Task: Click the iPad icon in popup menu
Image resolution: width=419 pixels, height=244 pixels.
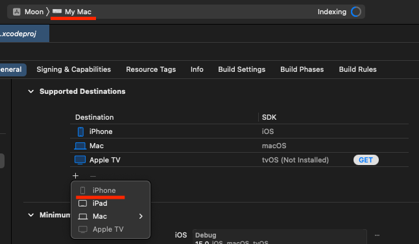Action: (82, 203)
